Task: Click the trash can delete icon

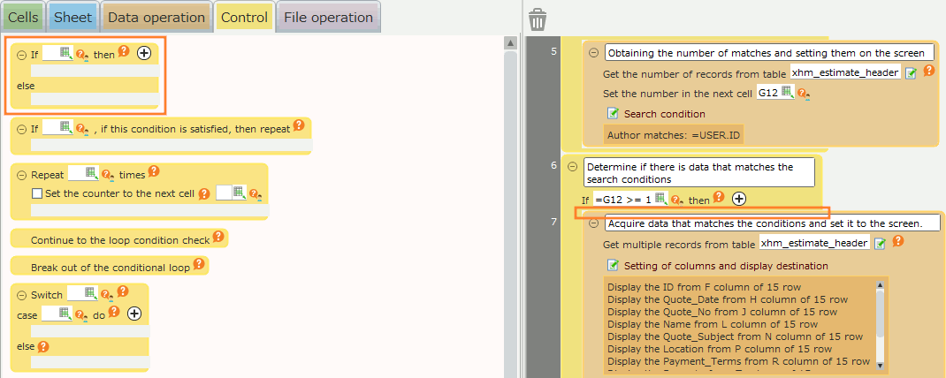Action: 537,19
